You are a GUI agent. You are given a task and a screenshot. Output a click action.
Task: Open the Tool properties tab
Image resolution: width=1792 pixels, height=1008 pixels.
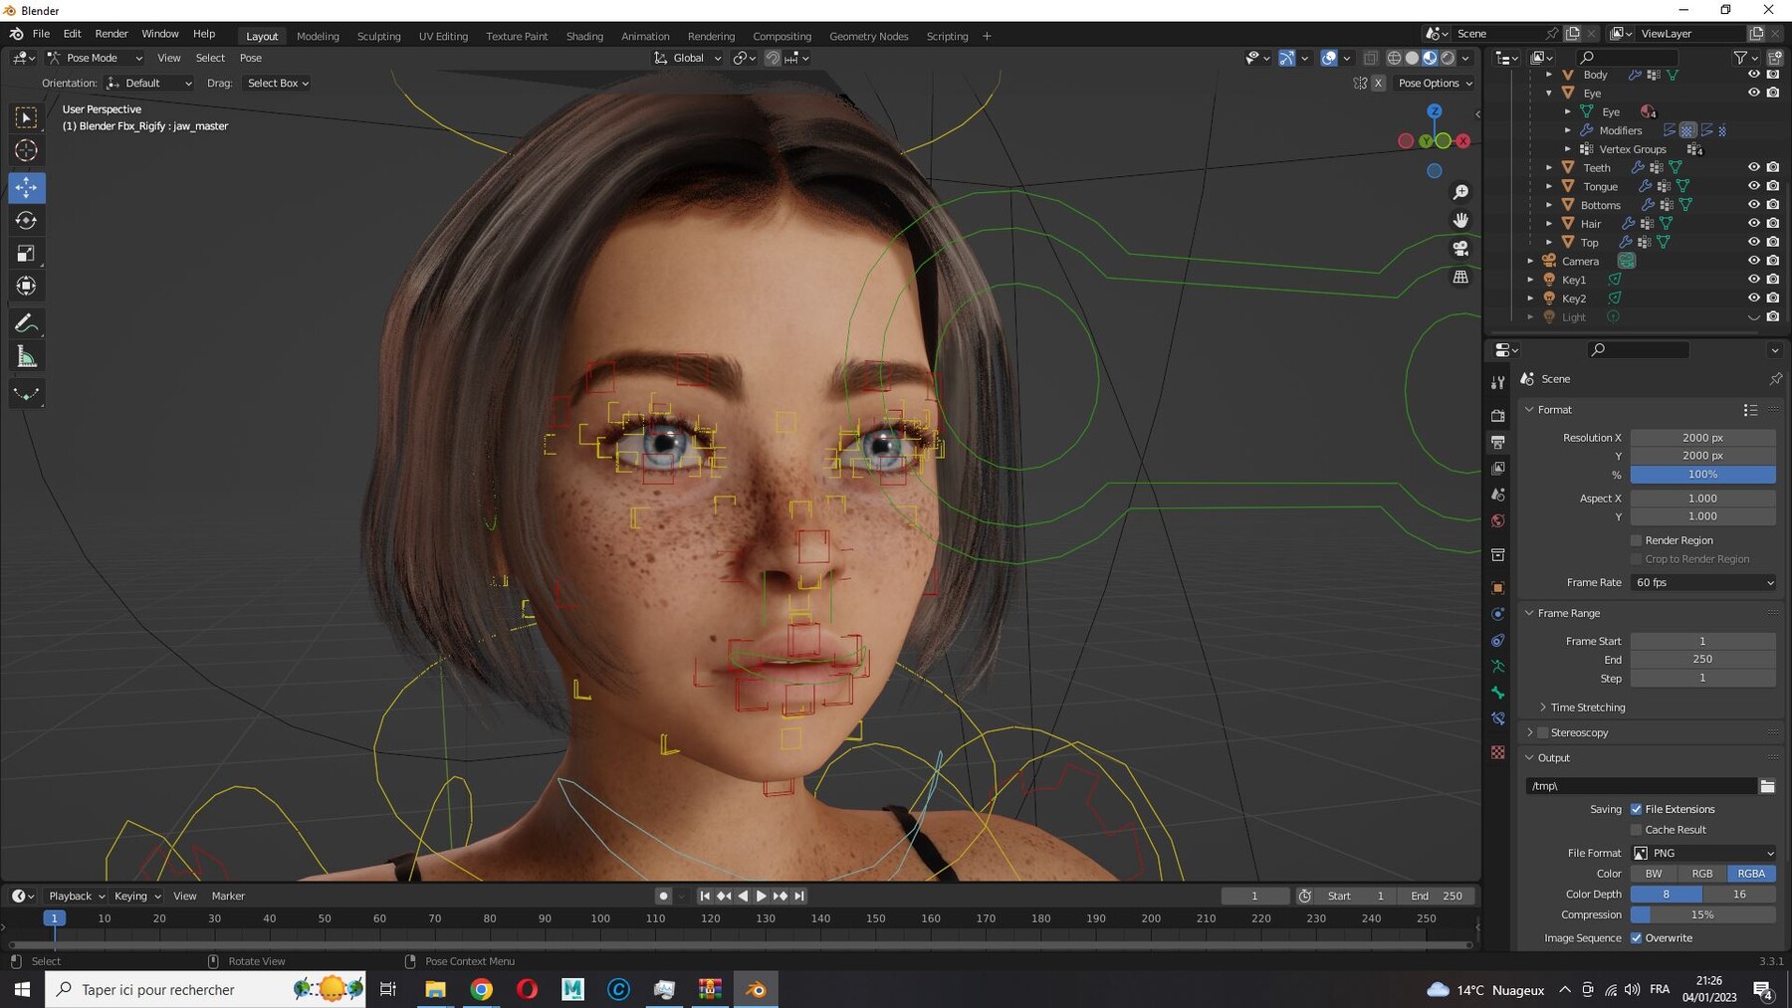point(1497,382)
